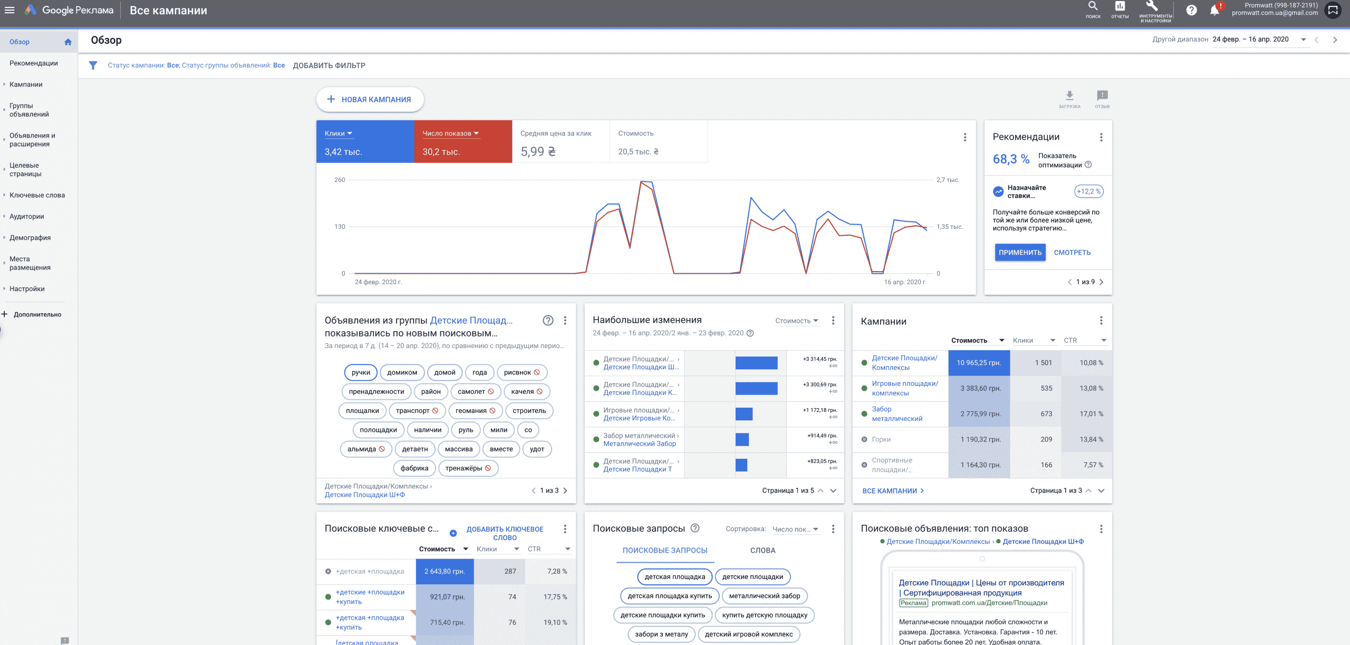This screenshot has width=1350, height=645.
Task: Open Сортировка Число пок... dropdown
Action: (x=795, y=529)
